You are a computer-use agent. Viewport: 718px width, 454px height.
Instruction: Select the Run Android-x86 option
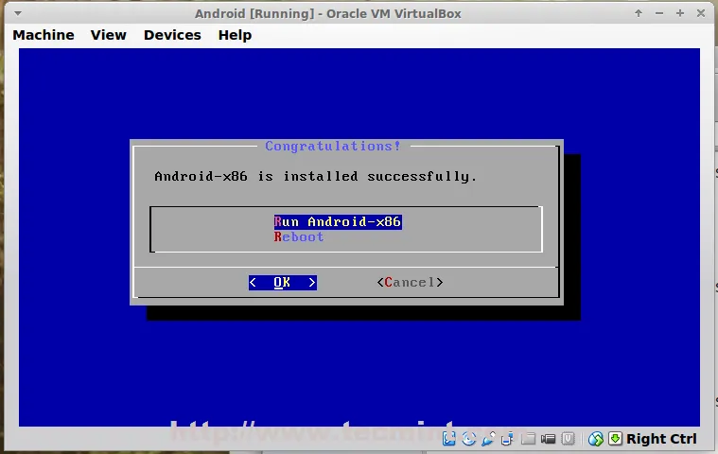point(338,222)
